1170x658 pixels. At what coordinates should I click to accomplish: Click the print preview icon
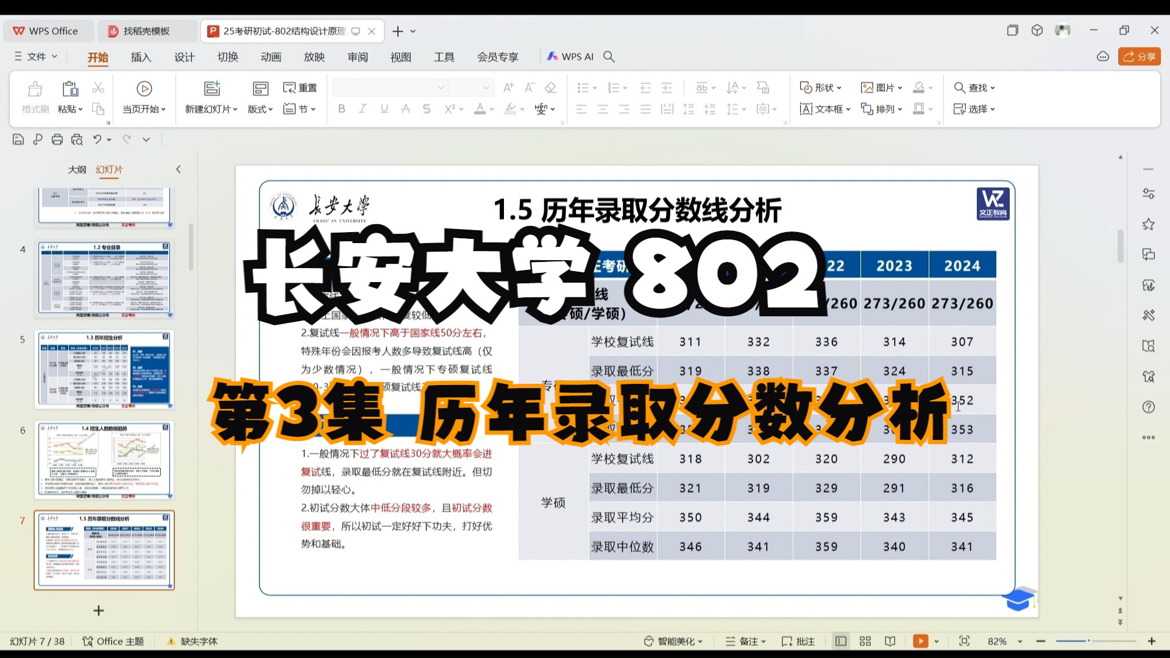77,140
